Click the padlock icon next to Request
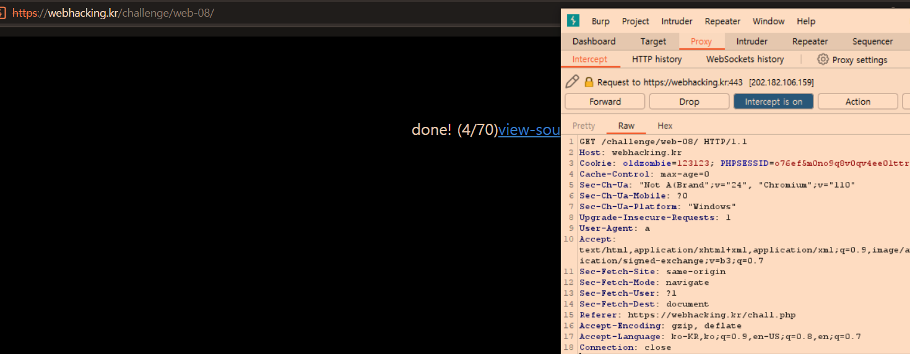Viewport: 910px width, 354px height. 589,82
